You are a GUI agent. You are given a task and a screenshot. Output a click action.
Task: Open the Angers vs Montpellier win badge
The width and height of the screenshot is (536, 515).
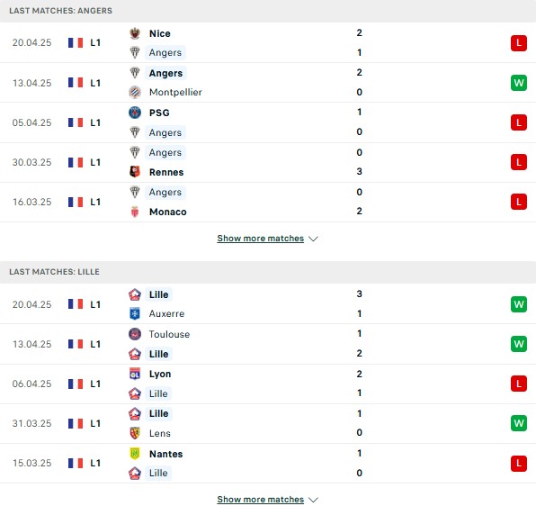519,83
